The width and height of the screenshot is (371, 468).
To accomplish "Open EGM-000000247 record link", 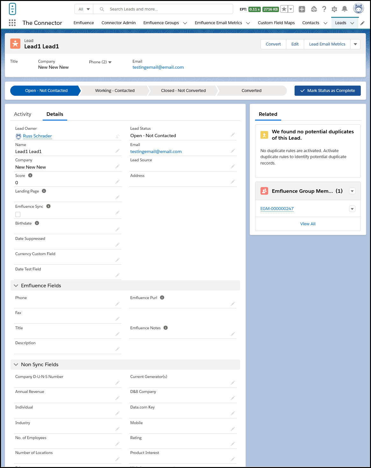I will coord(277,209).
